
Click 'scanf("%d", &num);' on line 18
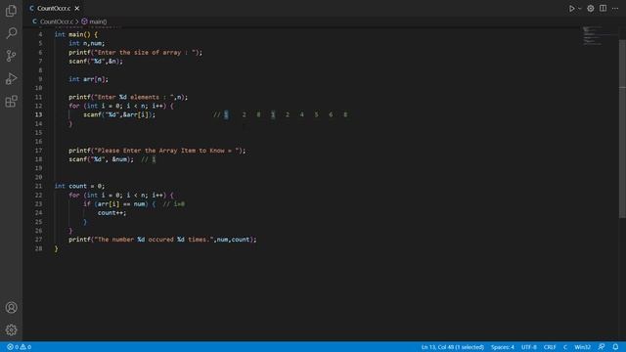coord(101,159)
